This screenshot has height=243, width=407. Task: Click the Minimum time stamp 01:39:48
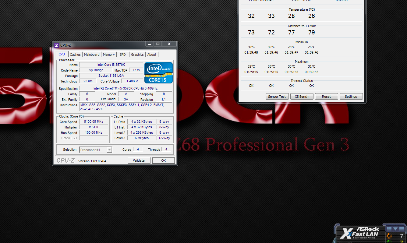(251, 52)
